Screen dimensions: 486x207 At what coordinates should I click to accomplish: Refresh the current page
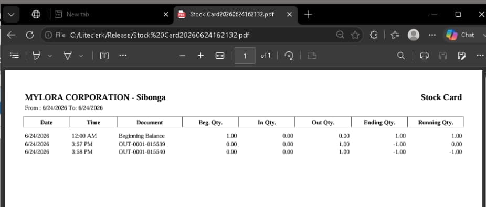(30, 35)
